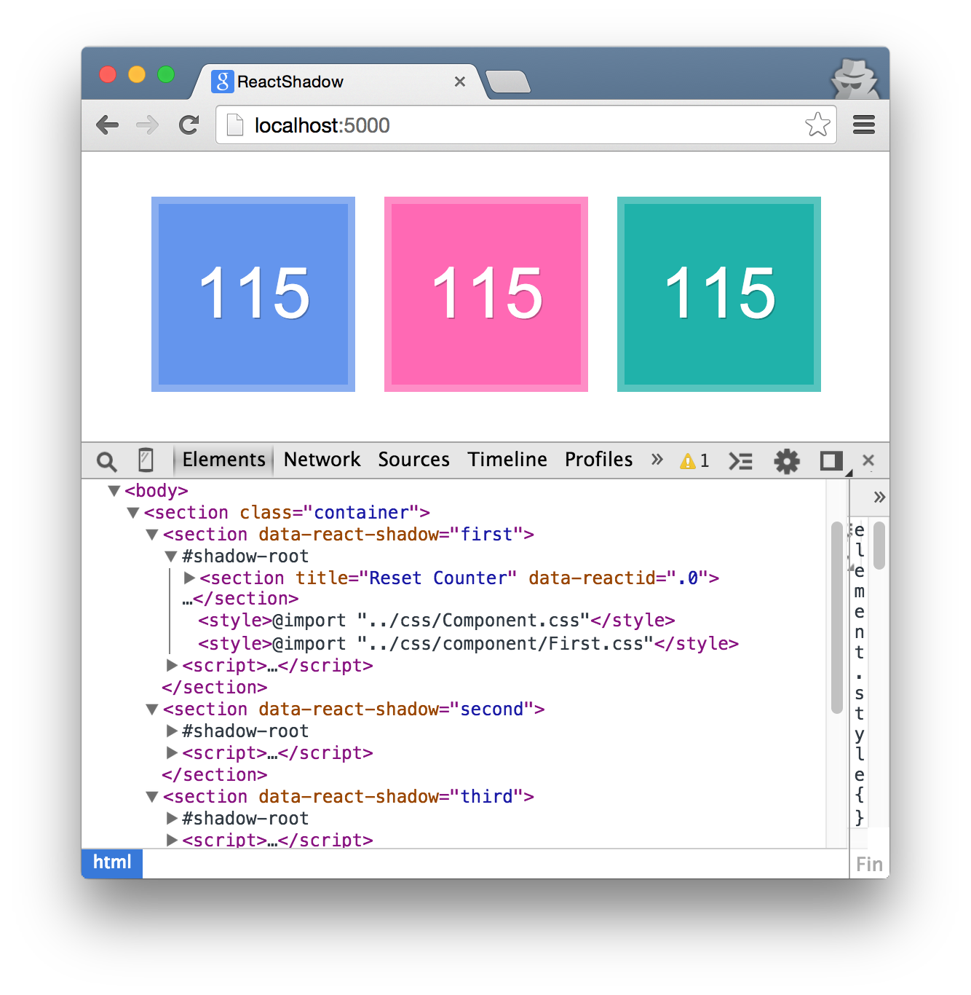Show more DevTools tabs chevron
The height and width of the screenshot is (995, 971).
point(657,460)
